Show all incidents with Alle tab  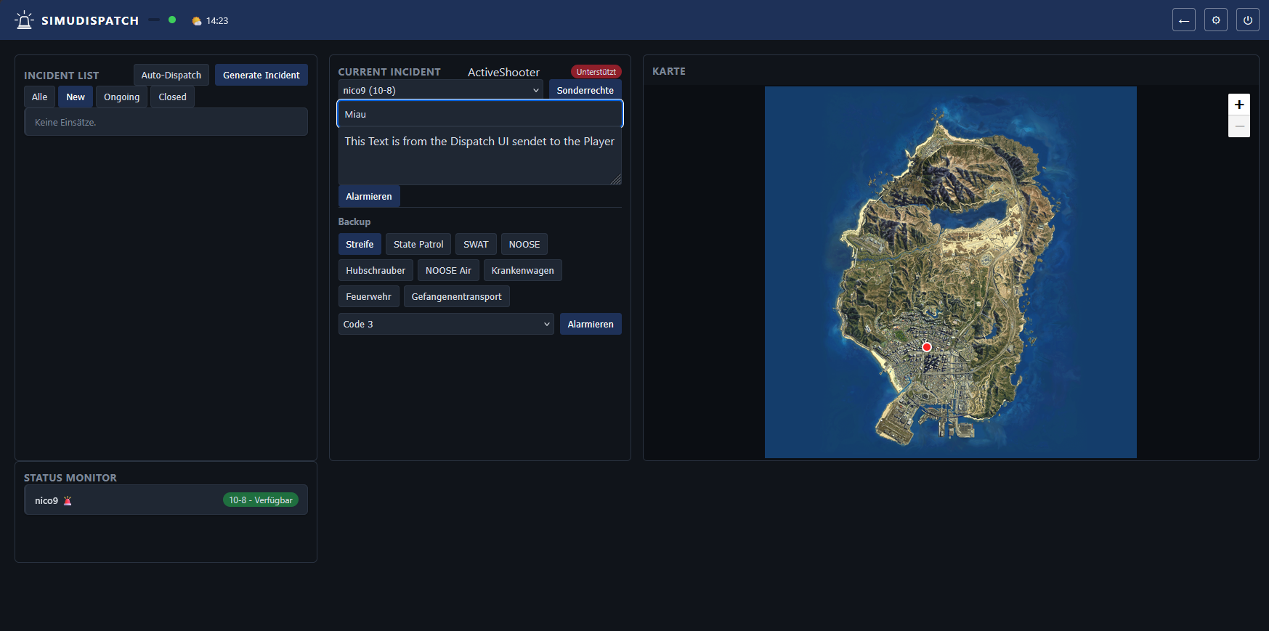point(40,97)
